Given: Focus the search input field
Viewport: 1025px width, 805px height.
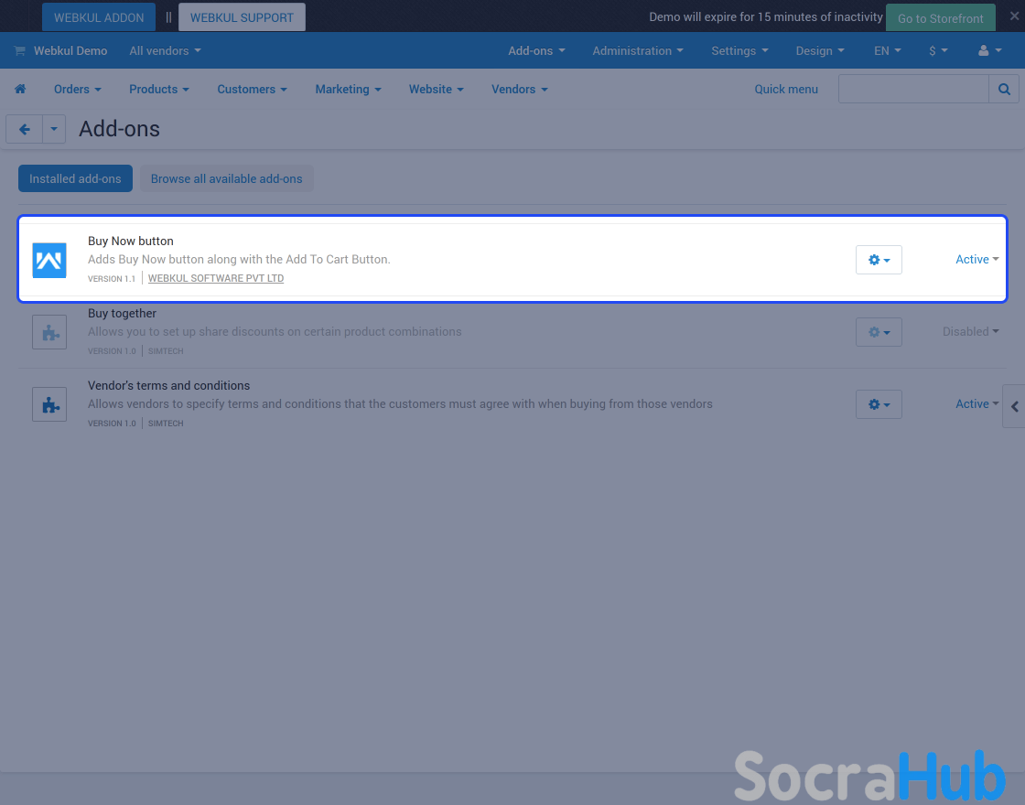Looking at the screenshot, I should [913, 89].
